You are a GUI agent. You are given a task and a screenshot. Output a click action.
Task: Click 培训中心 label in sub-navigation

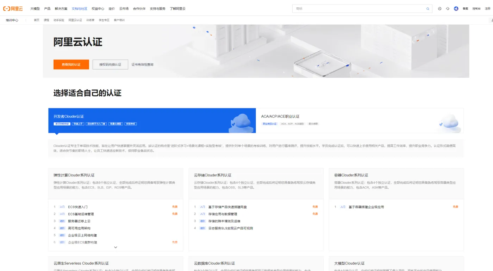pos(12,20)
